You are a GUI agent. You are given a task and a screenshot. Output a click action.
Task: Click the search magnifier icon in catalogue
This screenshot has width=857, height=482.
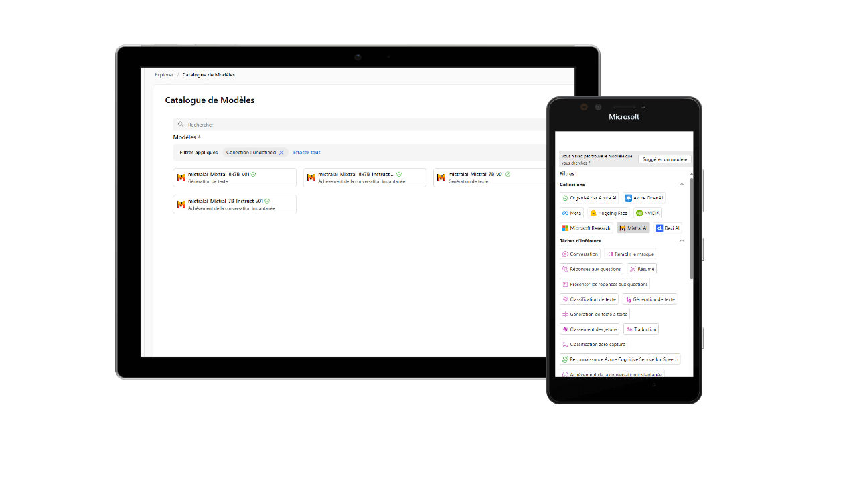181,125
